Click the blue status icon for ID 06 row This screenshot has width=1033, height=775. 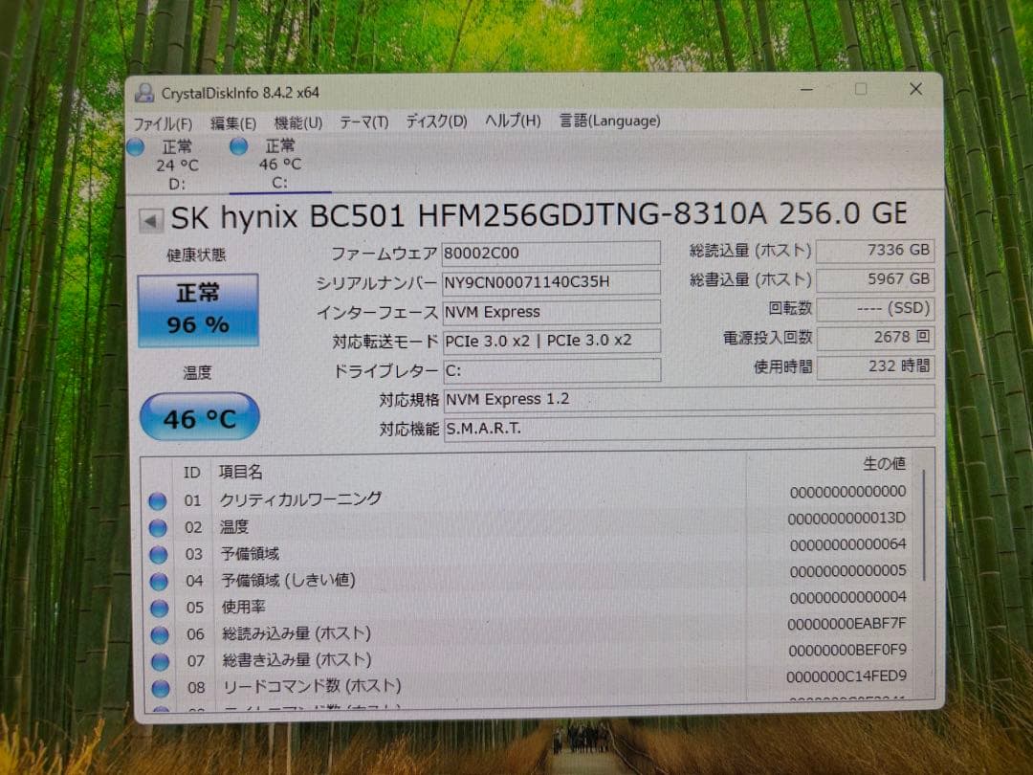pyautogui.click(x=160, y=635)
